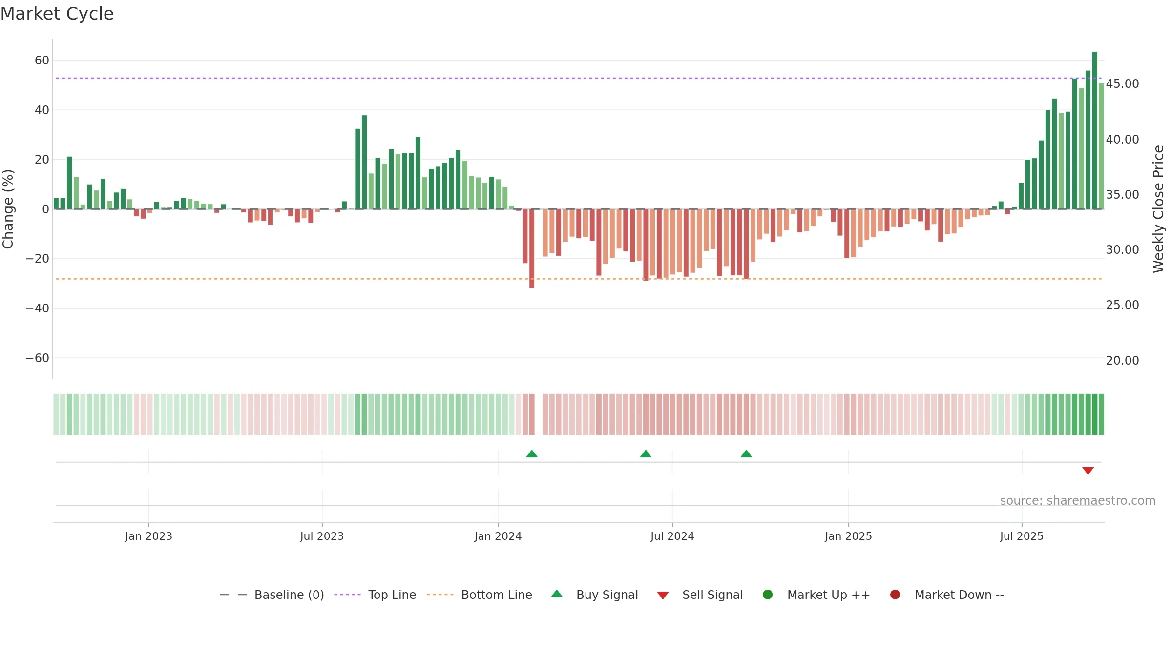Click the Jul 2025 axis label
The width and height of the screenshot is (1172, 659).
click(1022, 536)
